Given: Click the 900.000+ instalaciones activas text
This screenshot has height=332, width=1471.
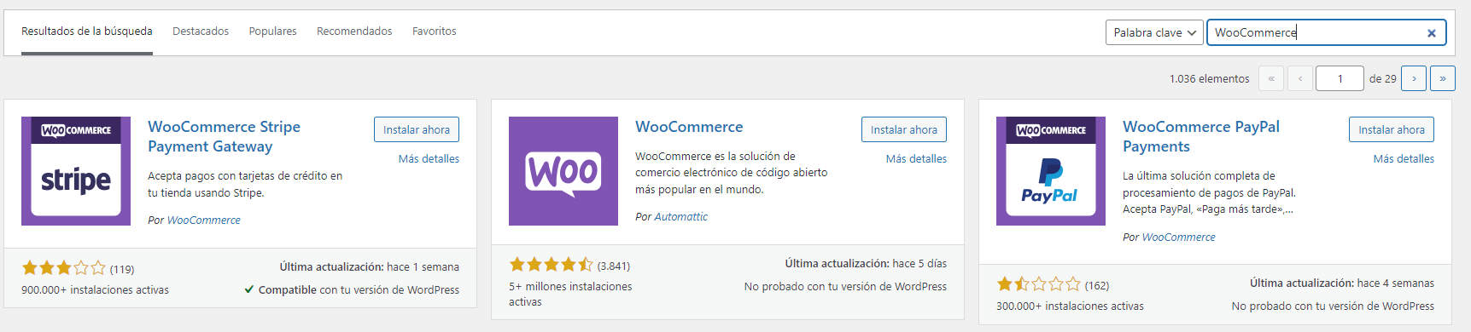Looking at the screenshot, I should click(x=95, y=290).
